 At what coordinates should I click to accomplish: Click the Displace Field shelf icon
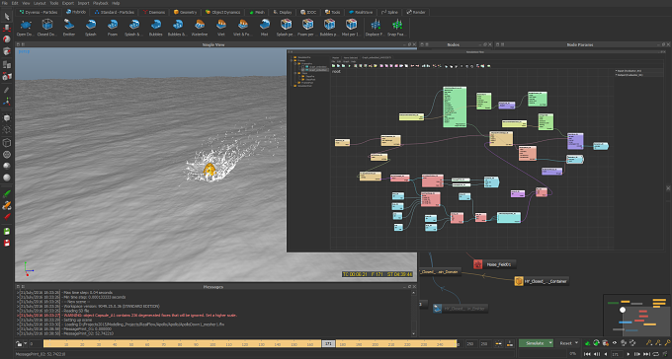(x=375, y=28)
